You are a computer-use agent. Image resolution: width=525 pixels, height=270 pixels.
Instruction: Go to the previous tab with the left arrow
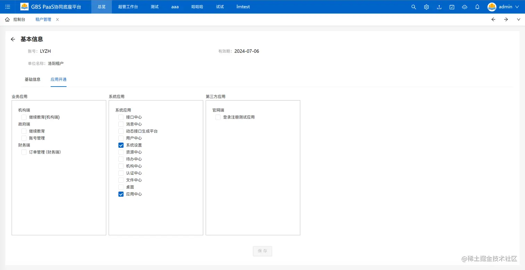(493, 19)
